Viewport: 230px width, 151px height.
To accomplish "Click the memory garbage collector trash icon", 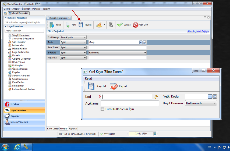I will [x=155, y=134].
